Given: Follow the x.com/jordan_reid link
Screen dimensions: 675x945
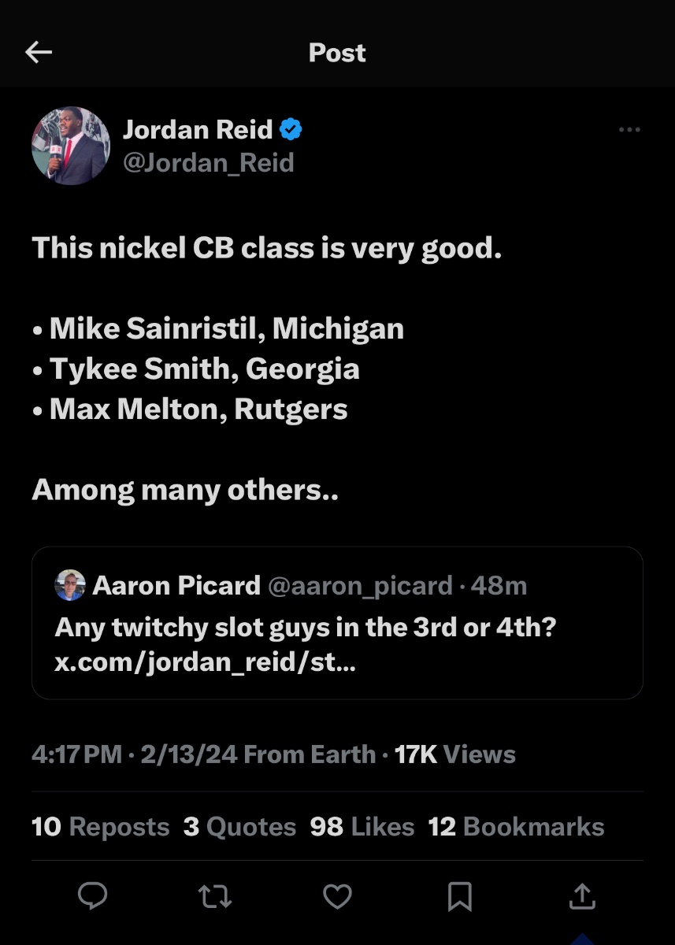Looking at the screenshot, I should click(x=205, y=662).
